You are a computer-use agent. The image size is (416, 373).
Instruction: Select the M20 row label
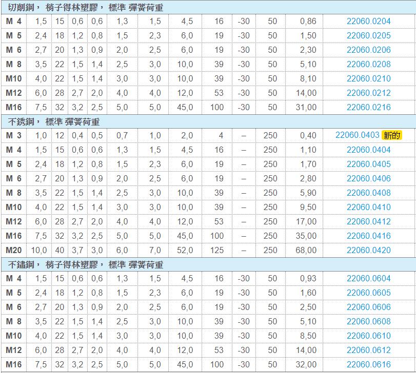click(x=13, y=251)
